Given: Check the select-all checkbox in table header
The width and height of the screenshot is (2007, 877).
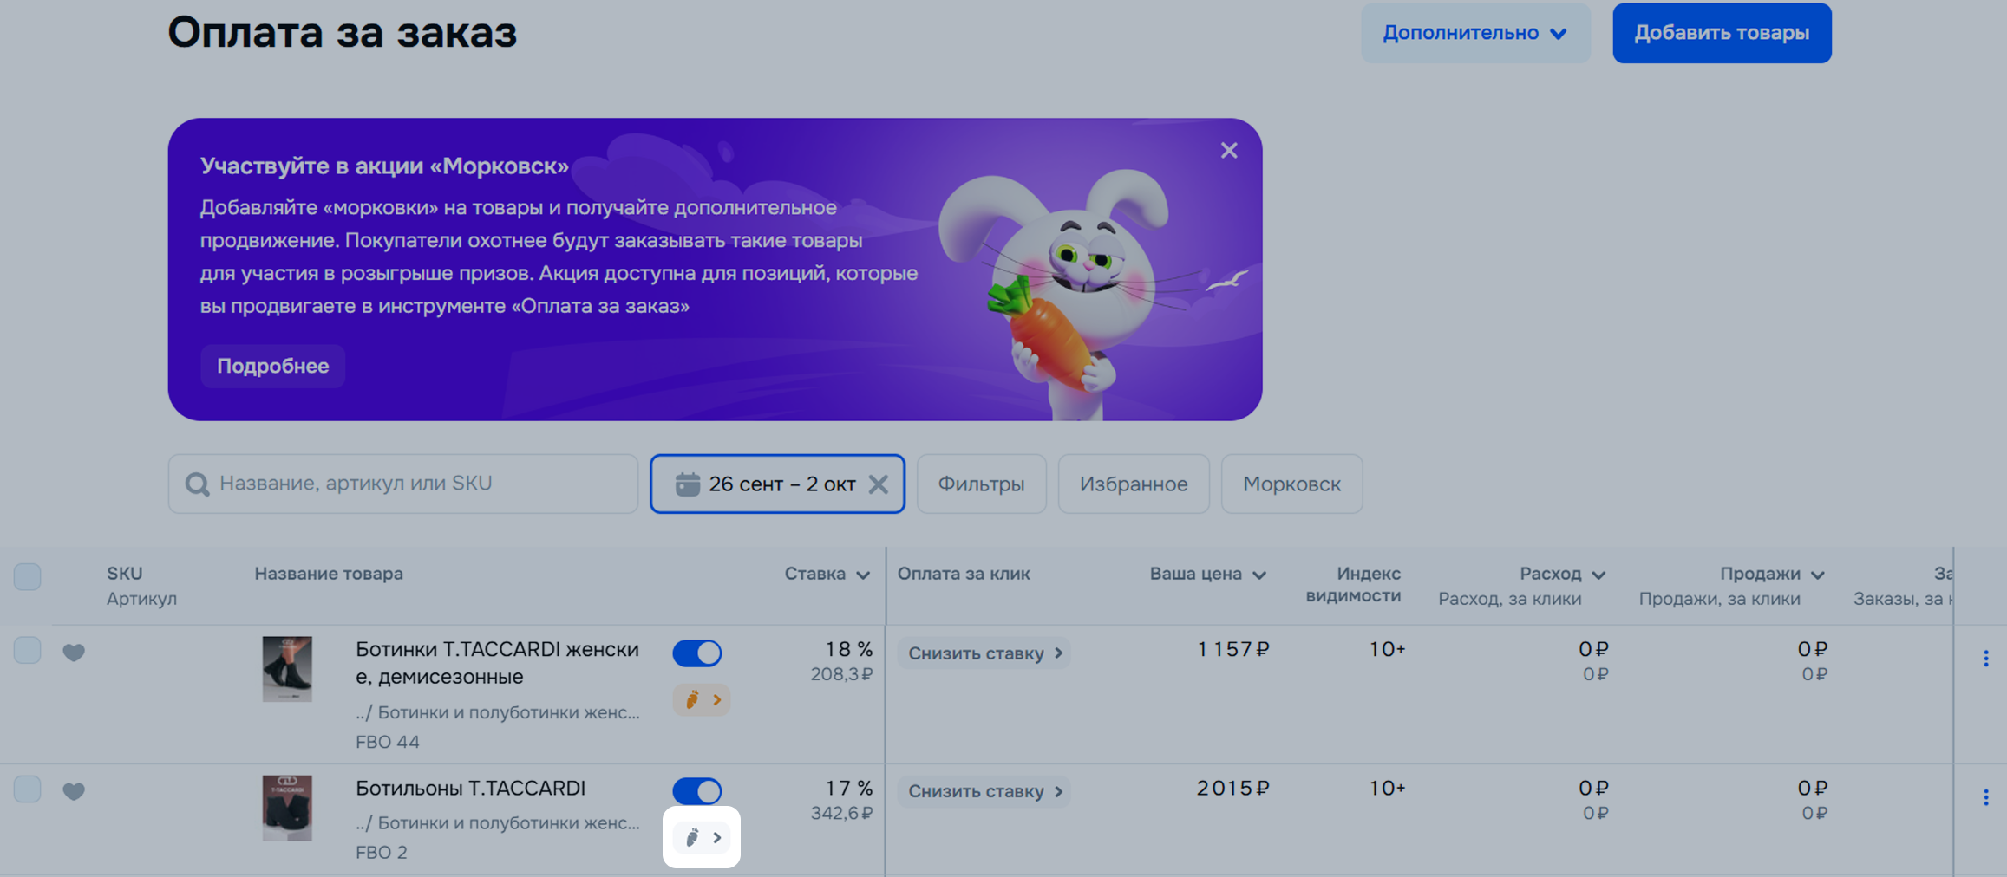Looking at the screenshot, I should 28,576.
